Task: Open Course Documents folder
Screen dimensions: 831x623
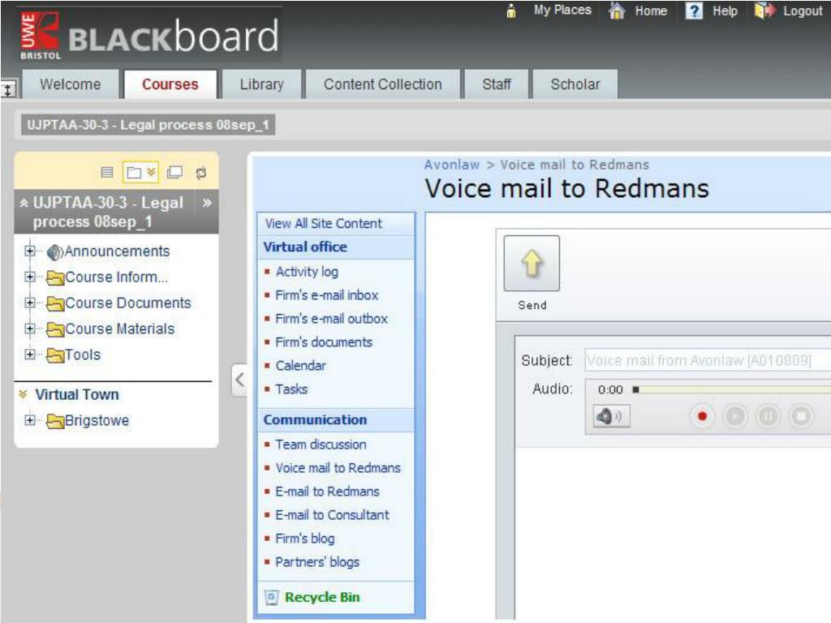Action: point(127,303)
